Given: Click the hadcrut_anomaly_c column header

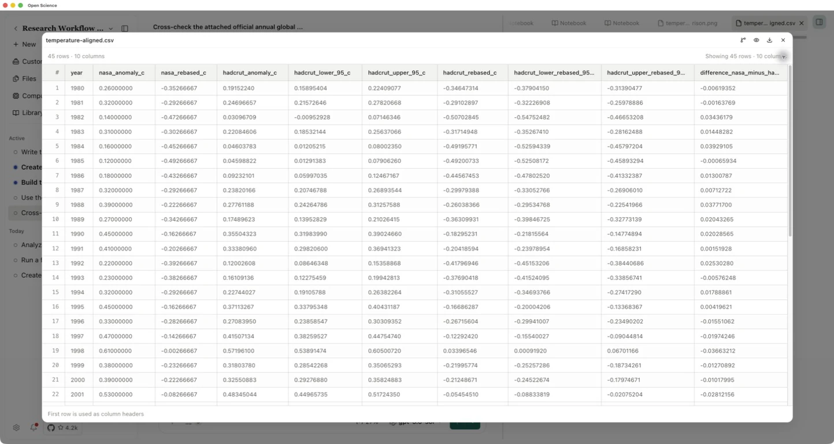Looking at the screenshot, I should [x=252, y=73].
